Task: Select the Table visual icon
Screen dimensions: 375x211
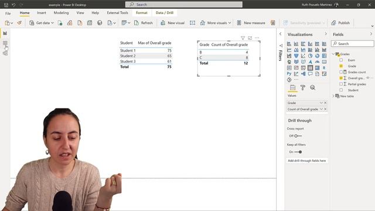Action: [x=310, y=68]
